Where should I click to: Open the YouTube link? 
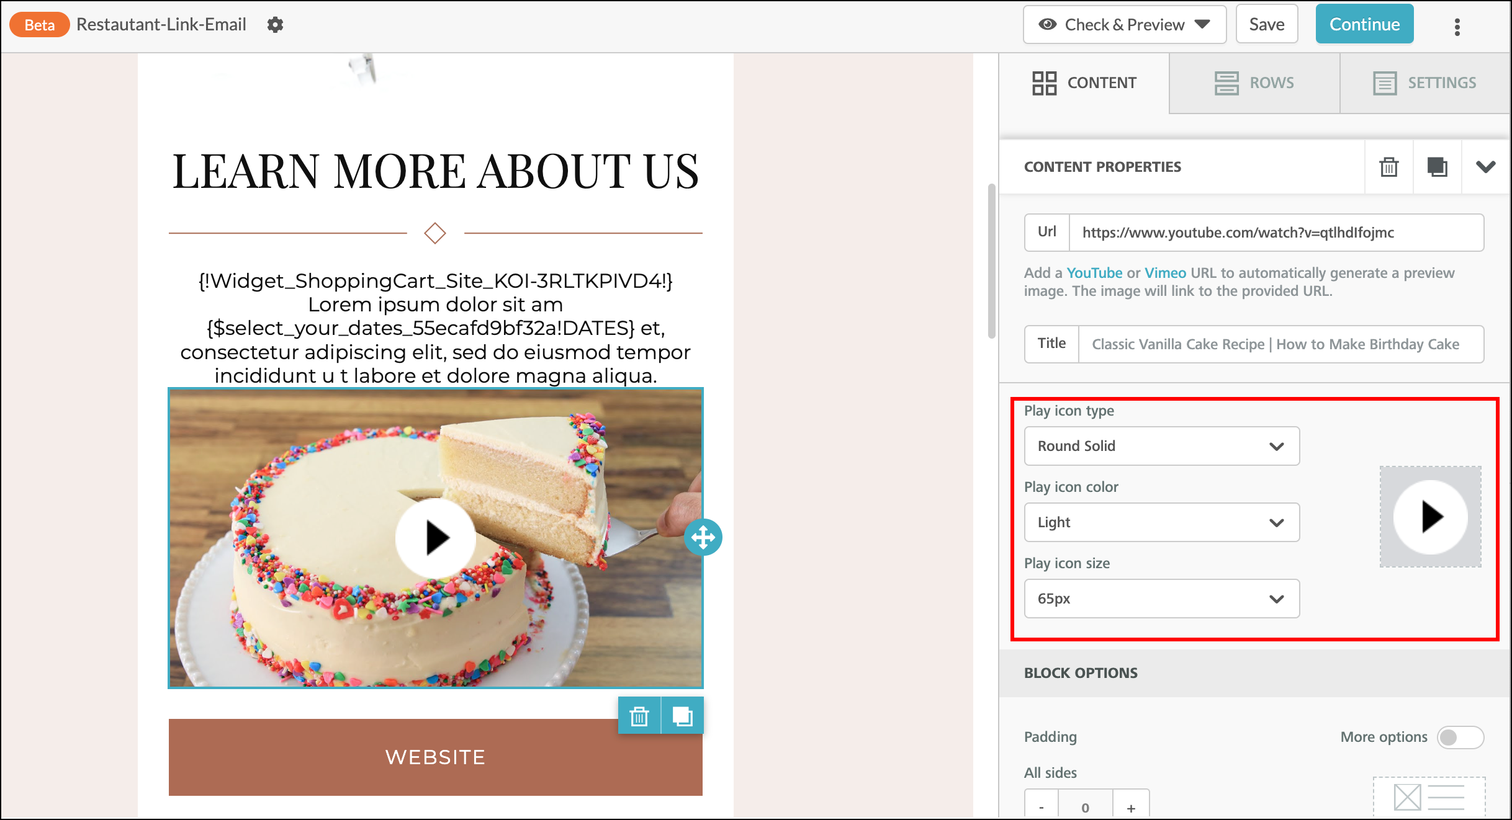click(x=1094, y=273)
